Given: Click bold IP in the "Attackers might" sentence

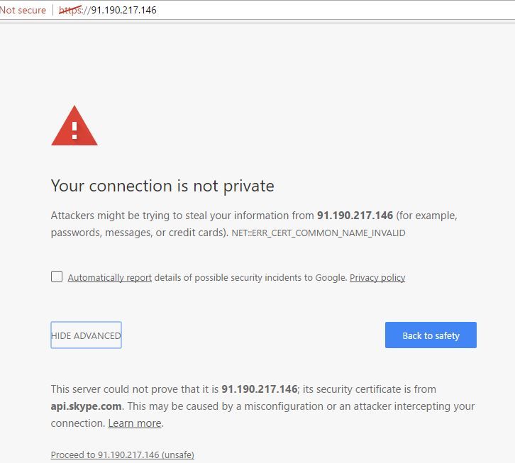Looking at the screenshot, I should (x=355, y=216).
